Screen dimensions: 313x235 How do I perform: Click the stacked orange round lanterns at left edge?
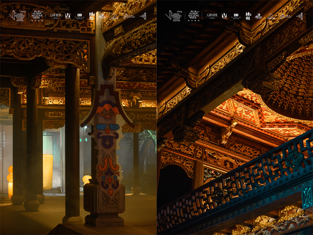[x=10, y=181]
